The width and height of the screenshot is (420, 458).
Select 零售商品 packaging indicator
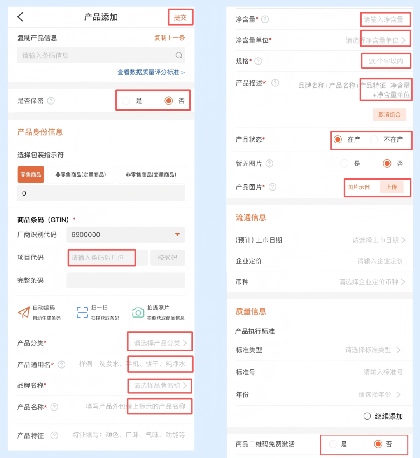31,175
